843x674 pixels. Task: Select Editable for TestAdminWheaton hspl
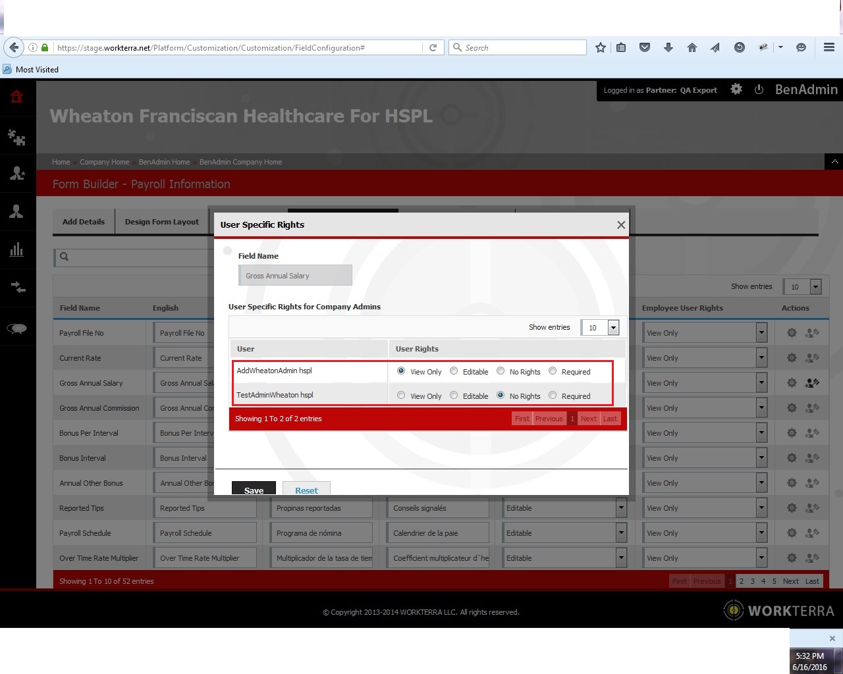454,396
